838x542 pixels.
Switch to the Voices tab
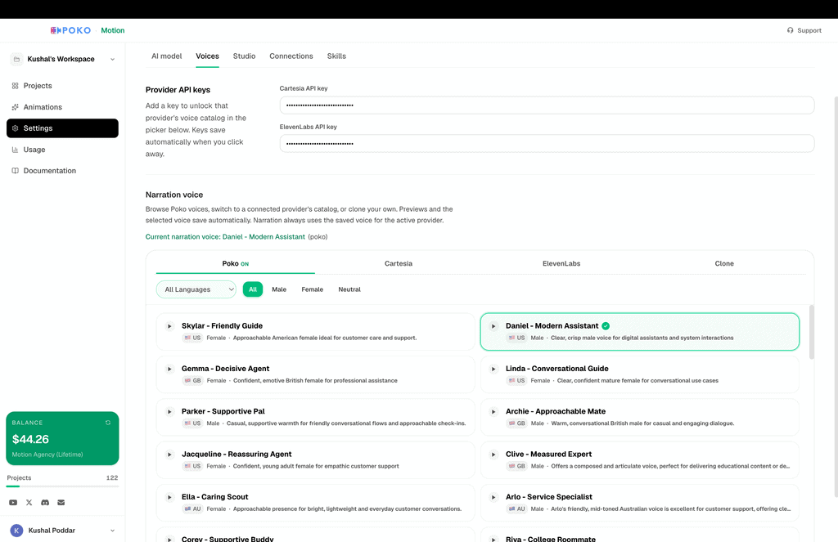pyautogui.click(x=207, y=56)
